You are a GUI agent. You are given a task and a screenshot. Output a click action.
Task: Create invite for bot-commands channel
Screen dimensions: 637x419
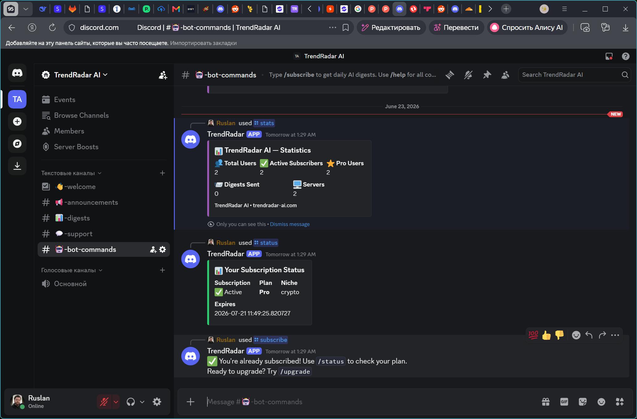153,249
